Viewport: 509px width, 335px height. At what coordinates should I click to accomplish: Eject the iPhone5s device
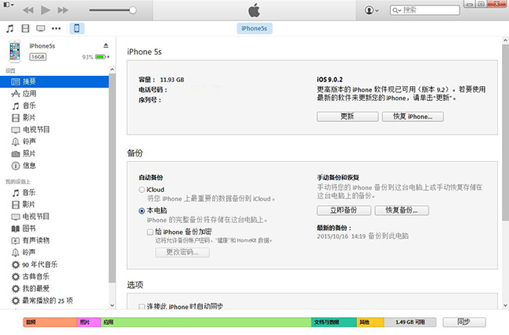(106, 46)
